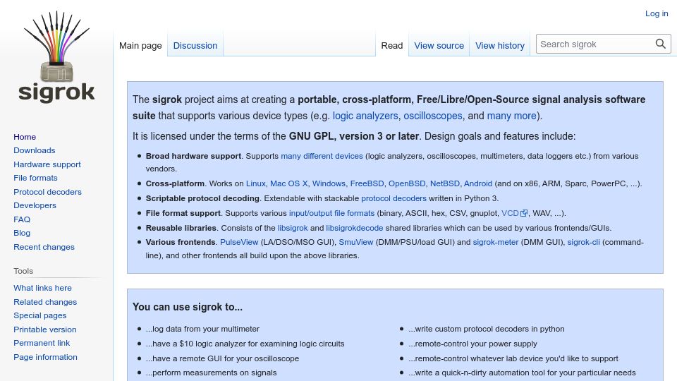
Task: Open the Downloads sidebar link
Action: click(x=34, y=150)
